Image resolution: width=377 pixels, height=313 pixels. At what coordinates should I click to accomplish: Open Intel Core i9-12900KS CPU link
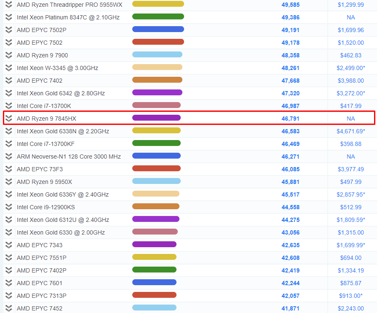tap(45, 207)
